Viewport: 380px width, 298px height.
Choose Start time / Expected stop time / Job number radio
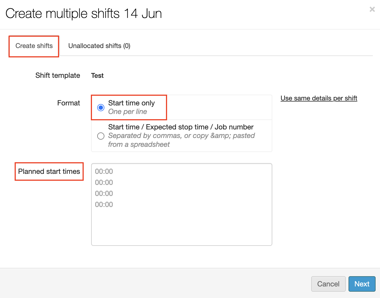pyautogui.click(x=101, y=136)
